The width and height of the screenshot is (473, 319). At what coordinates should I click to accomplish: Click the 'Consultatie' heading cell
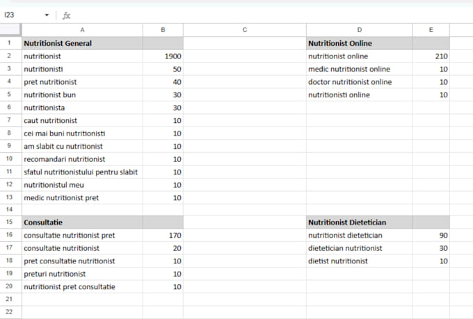click(82, 222)
